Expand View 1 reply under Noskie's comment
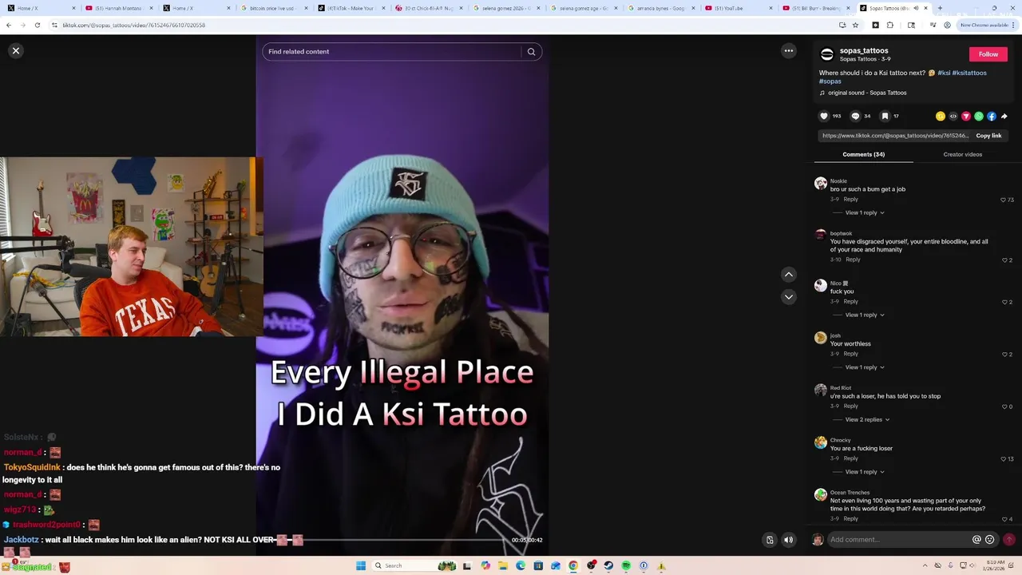 [865, 212]
